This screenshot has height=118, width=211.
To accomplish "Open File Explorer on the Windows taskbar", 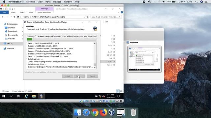I will (34, 96).
